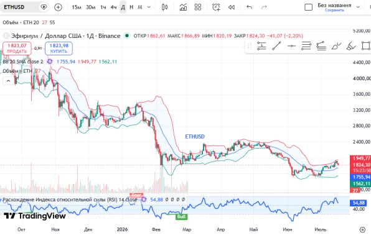
Task: Select the 1ч timeframe
Action: (103, 7)
